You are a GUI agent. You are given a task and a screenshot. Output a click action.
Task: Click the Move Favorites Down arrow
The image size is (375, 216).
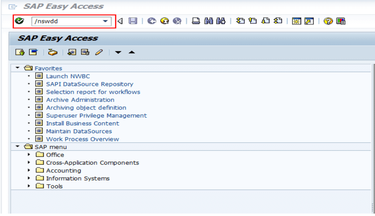[118, 52]
